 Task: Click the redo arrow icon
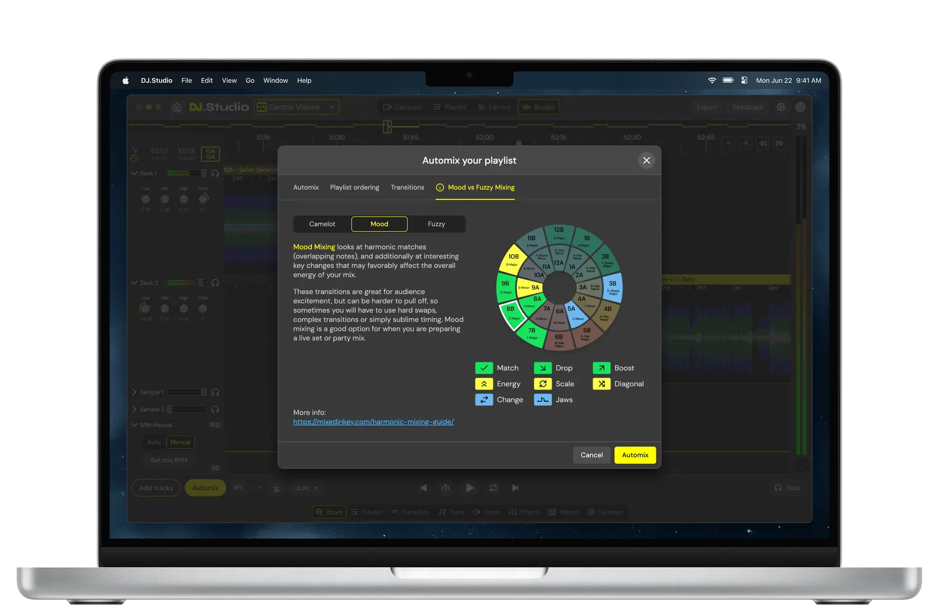click(x=258, y=488)
